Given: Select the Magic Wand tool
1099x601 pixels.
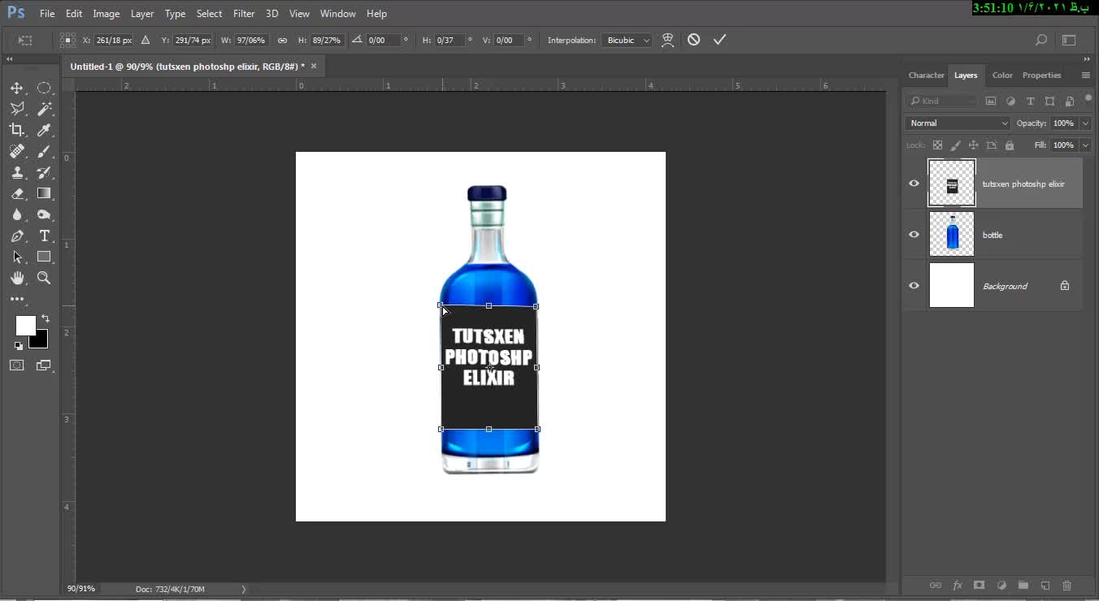Looking at the screenshot, I should [x=45, y=109].
